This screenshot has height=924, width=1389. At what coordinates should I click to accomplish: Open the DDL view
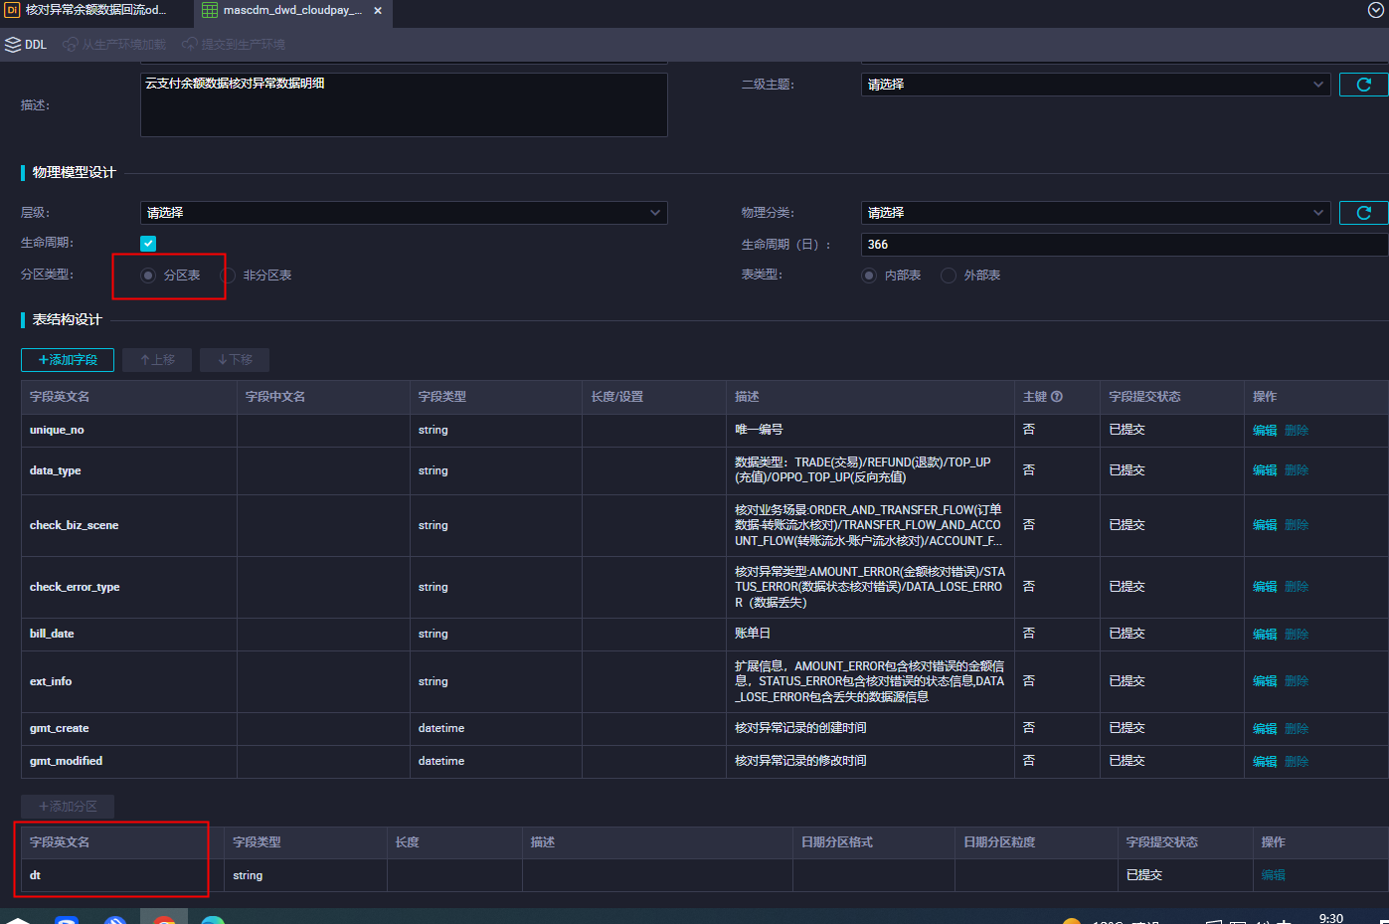coord(26,45)
